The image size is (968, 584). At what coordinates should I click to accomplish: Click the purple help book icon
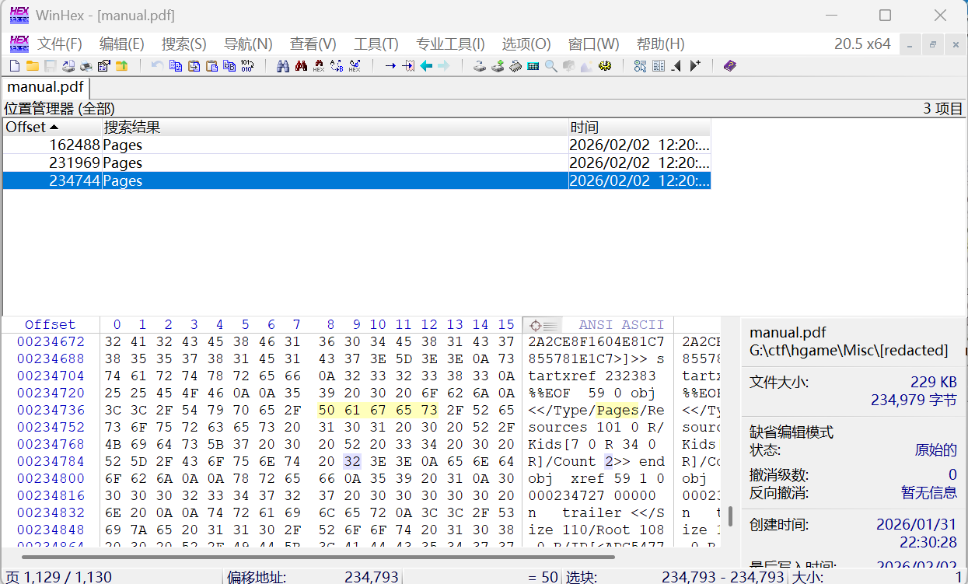pyautogui.click(x=729, y=66)
